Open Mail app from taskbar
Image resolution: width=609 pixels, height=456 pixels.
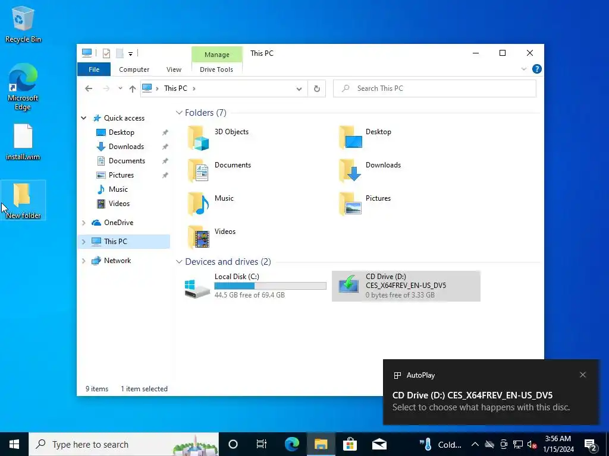[379, 444]
